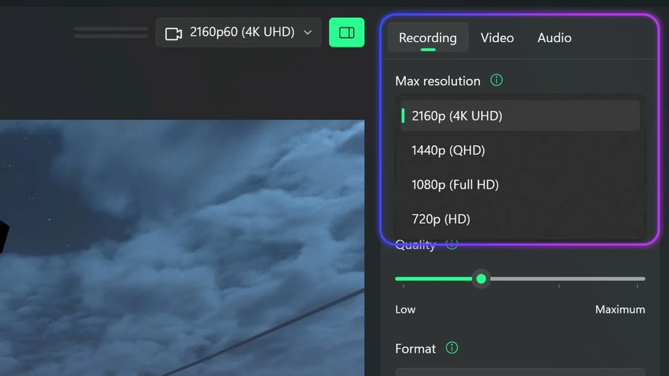Click the Max resolution label
This screenshot has width=669, height=376.
click(438, 81)
